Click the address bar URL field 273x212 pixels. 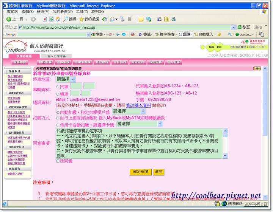(x=125, y=27)
